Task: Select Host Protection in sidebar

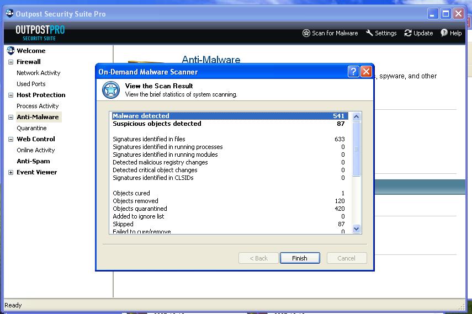Action: (41, 95)
